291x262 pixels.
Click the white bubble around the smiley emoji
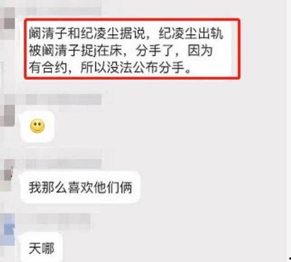click(37, 126)
